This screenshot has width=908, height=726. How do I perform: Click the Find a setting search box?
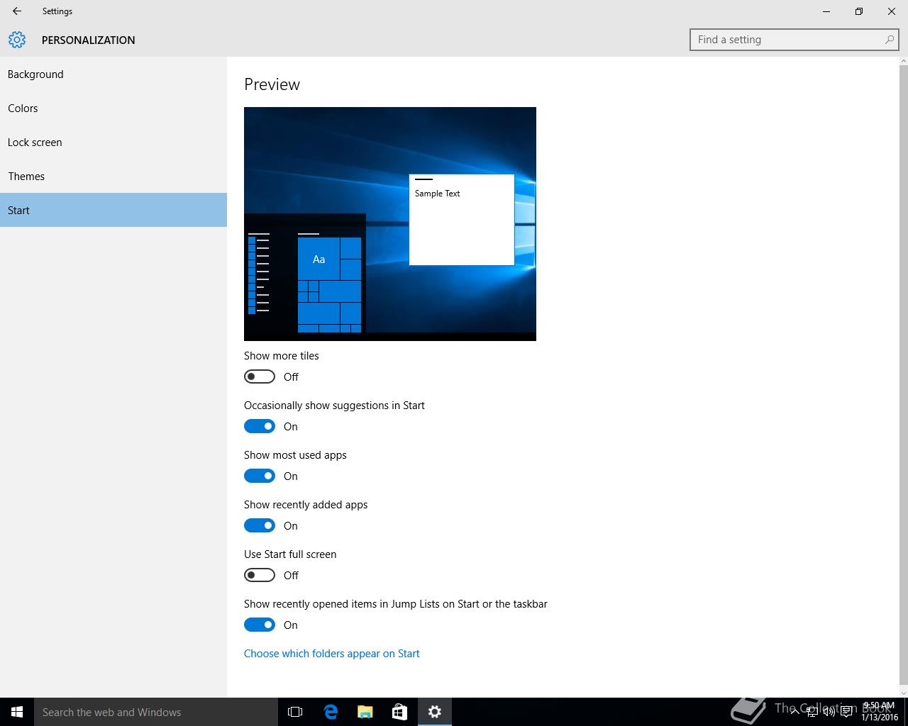click(x=787, y=40)
